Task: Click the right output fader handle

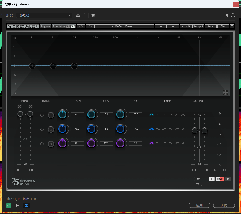Action: click(204, 131)
